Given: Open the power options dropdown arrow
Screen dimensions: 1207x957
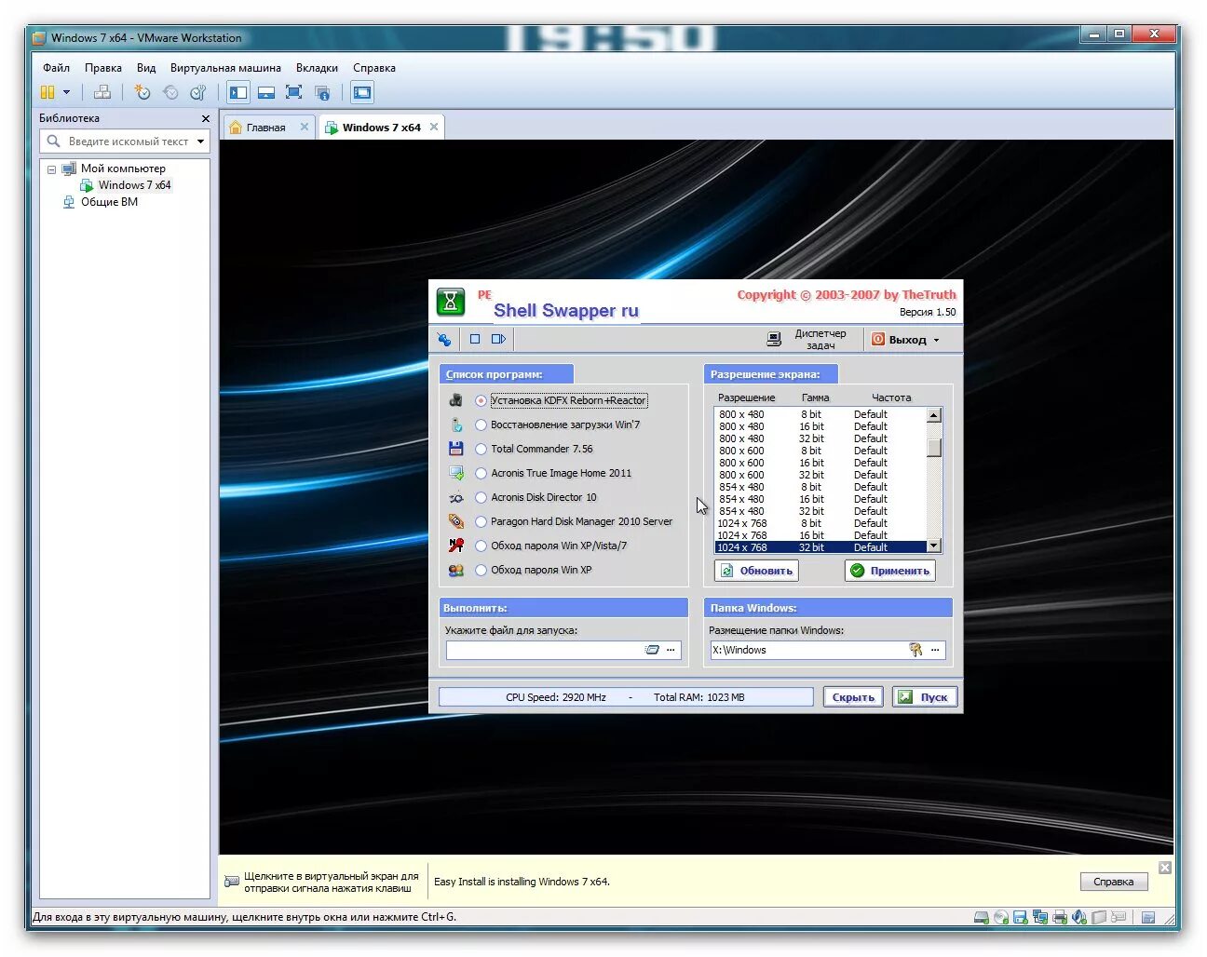Looking at the screenshot, I should coord(66,92).
